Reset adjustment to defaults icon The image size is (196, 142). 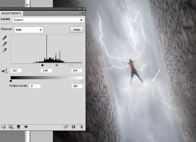coord(73,126)
